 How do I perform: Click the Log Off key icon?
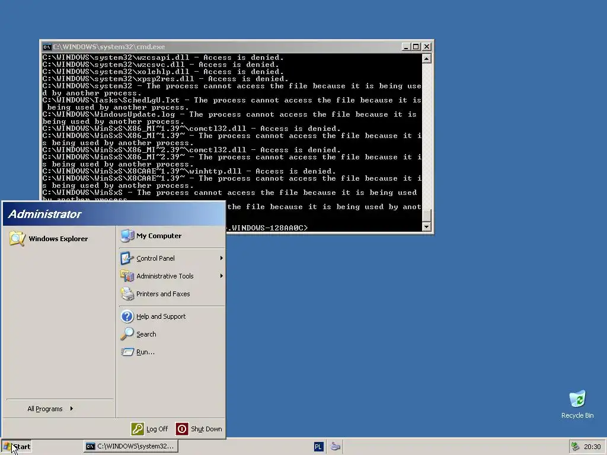point(138,429)
